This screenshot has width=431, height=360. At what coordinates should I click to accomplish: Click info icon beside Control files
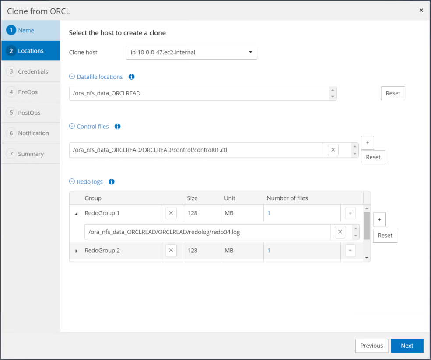[117, 127]
